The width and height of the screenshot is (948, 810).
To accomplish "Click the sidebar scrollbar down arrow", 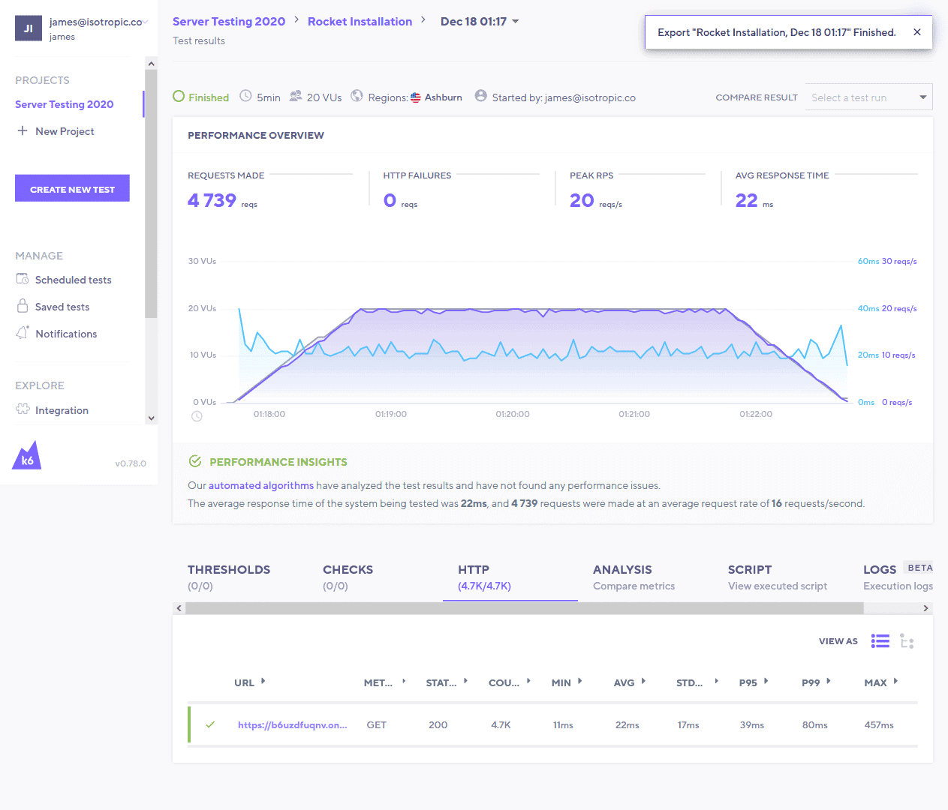I will click(x=152, y=418).
